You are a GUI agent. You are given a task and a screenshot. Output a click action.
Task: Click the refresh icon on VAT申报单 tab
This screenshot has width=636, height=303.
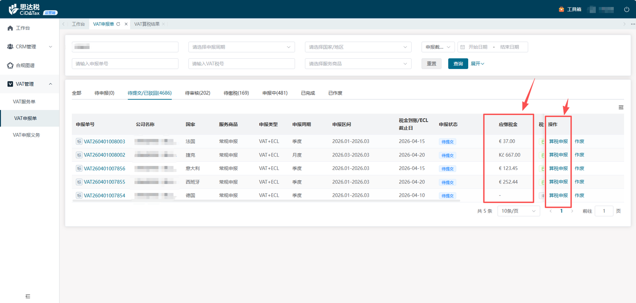(118, 24)
